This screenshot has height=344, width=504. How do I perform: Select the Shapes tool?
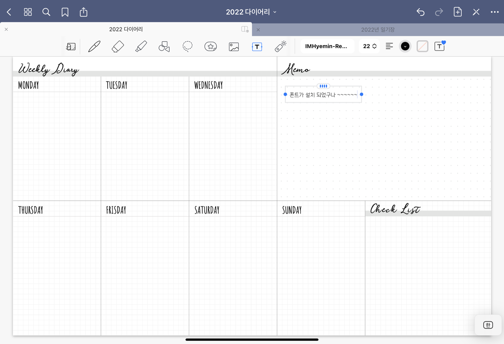pos(164,46)
